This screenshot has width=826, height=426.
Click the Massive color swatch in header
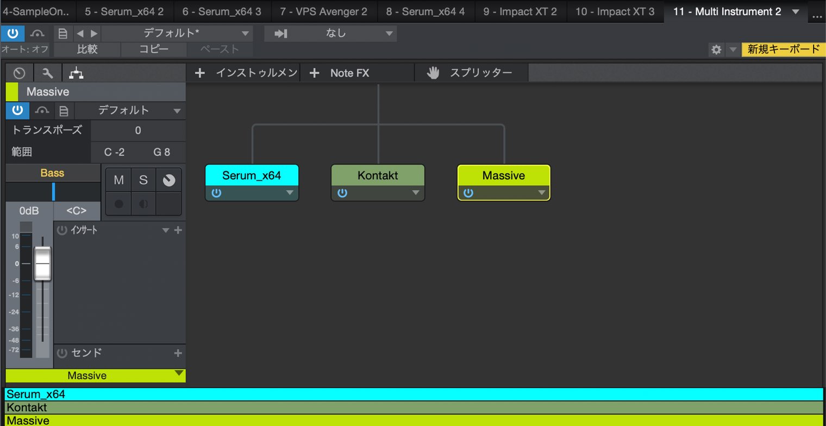[x=12, y=92]
